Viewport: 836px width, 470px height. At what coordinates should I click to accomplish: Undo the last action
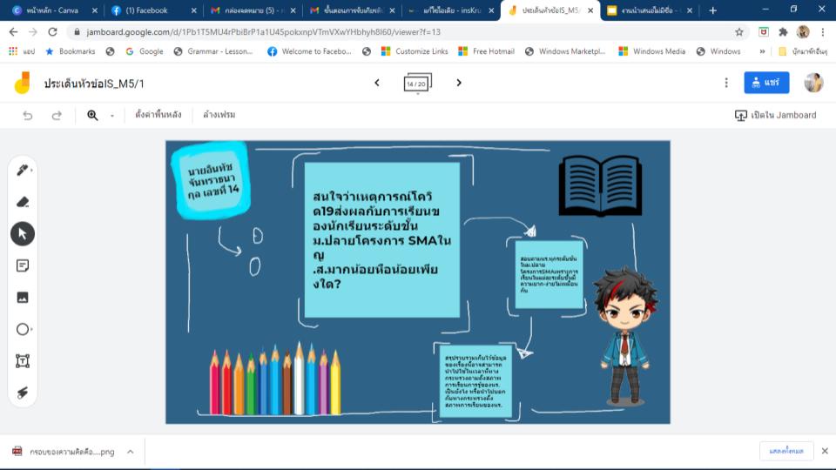(28, 115)
